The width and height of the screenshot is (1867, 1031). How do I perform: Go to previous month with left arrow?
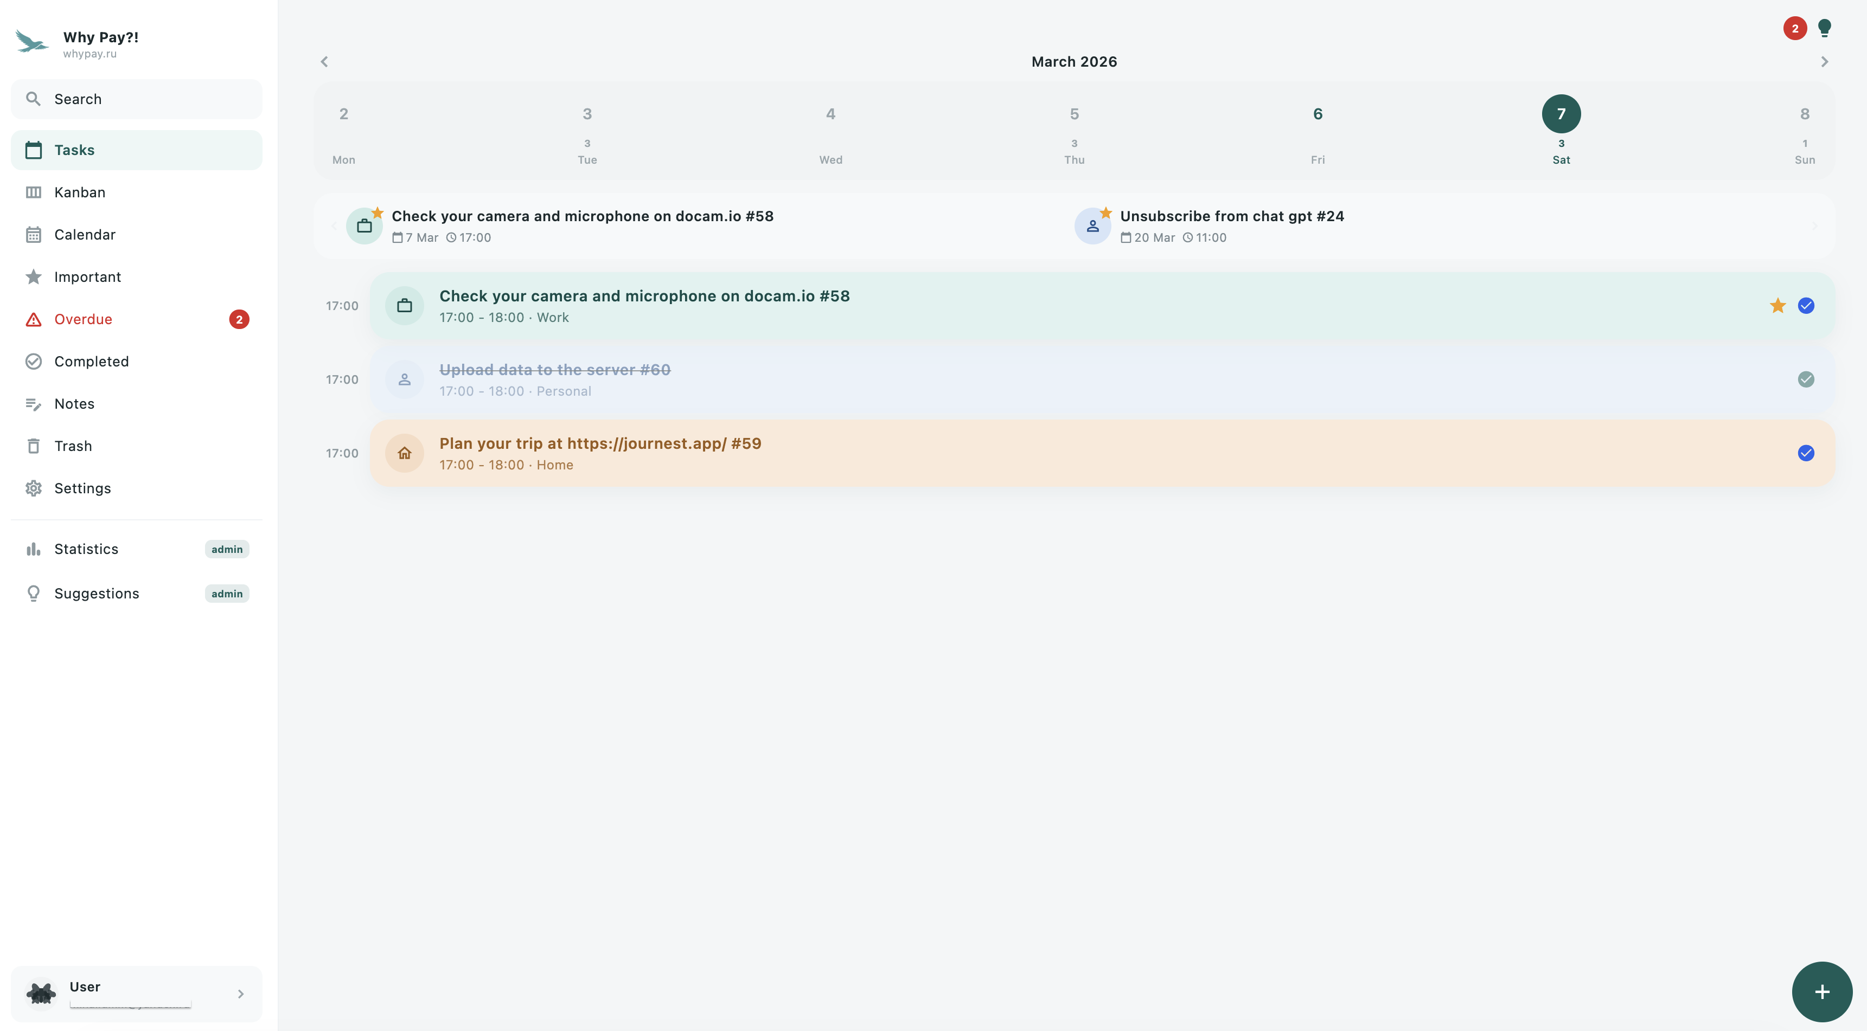point(324,62)
